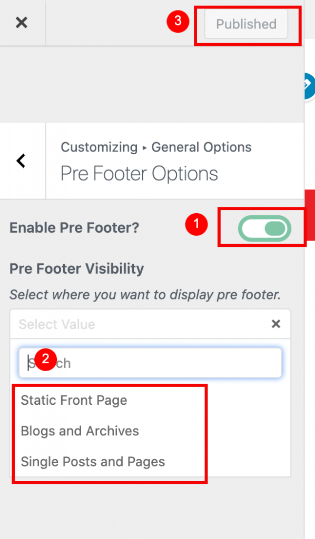This screenshot has width=315, height=539.
Task: Choose Static Front Page option
Action: 74,400
